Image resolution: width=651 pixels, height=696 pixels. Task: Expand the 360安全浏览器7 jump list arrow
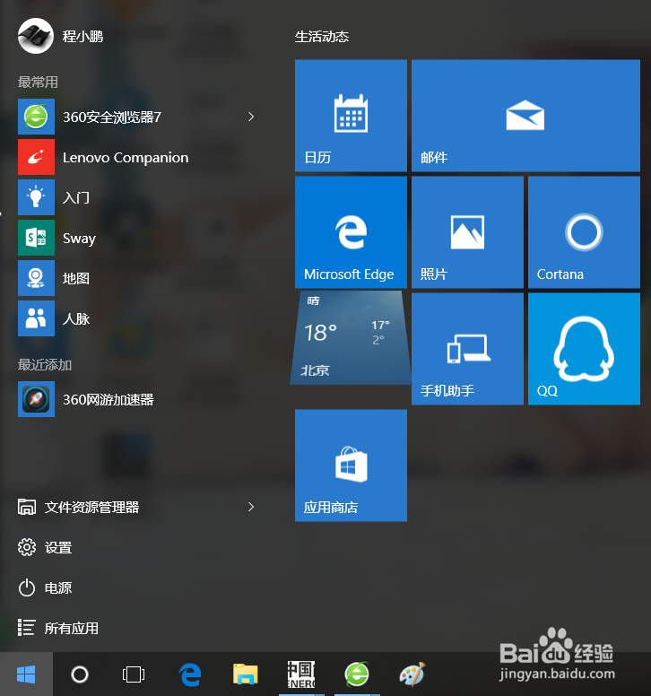click(251, 117)
